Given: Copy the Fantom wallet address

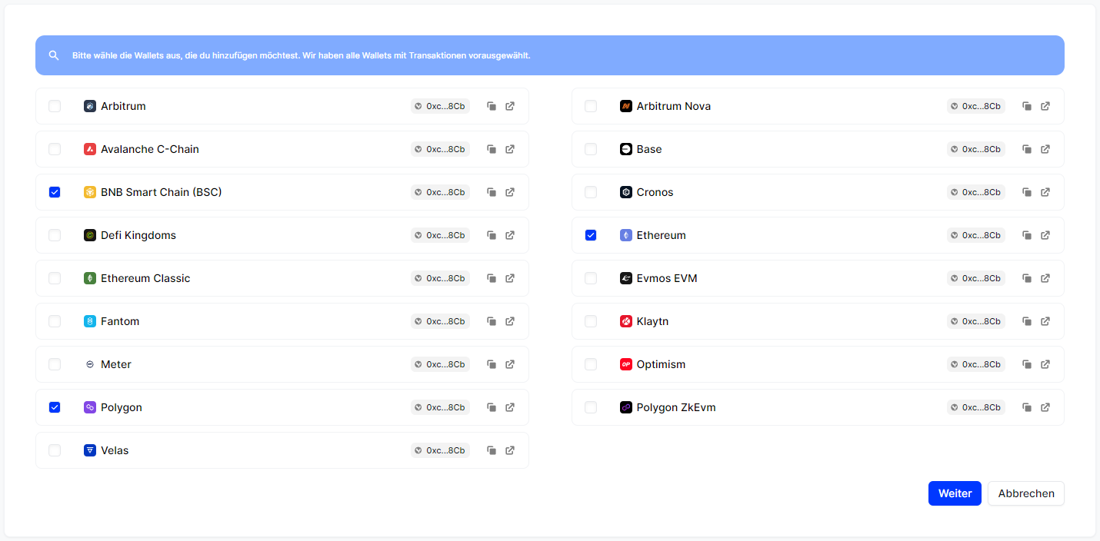Looking at the screenshot, I should coord(492,321).
